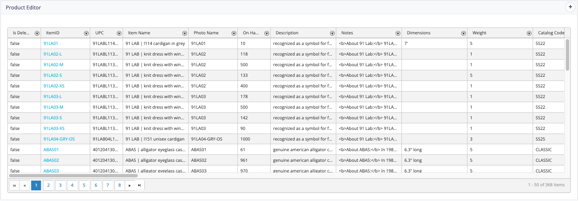This screenshot has height=201, width=579.
Task: Select '91 LAB | l114 cardigan in grey' cell
Action: 155,43
